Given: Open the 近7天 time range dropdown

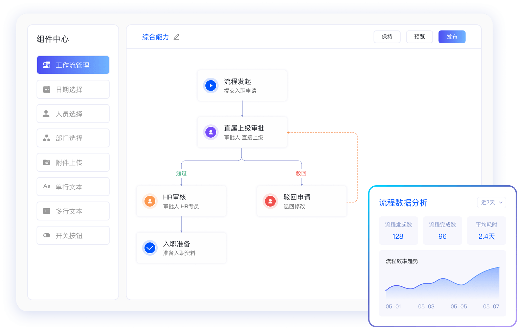Looking at the screenshot, I should 492,202.
